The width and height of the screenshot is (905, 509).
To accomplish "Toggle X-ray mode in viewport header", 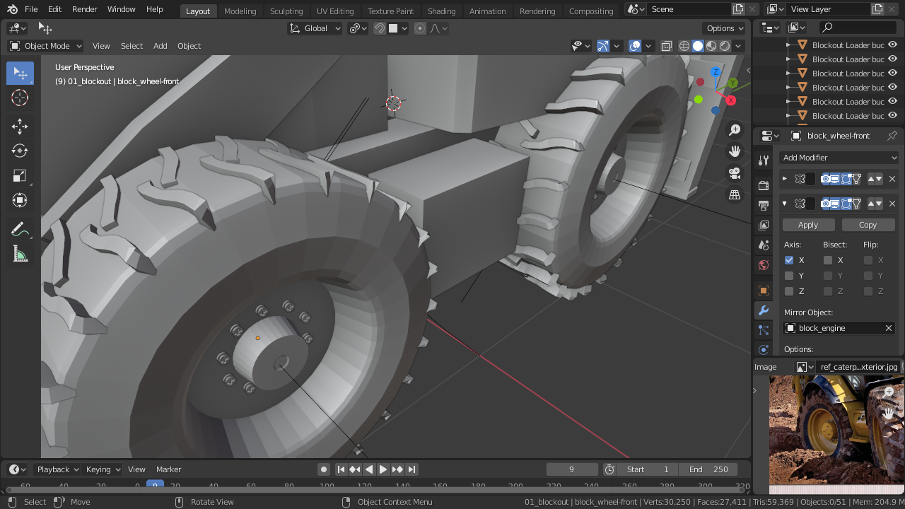I will pos(666,46).
